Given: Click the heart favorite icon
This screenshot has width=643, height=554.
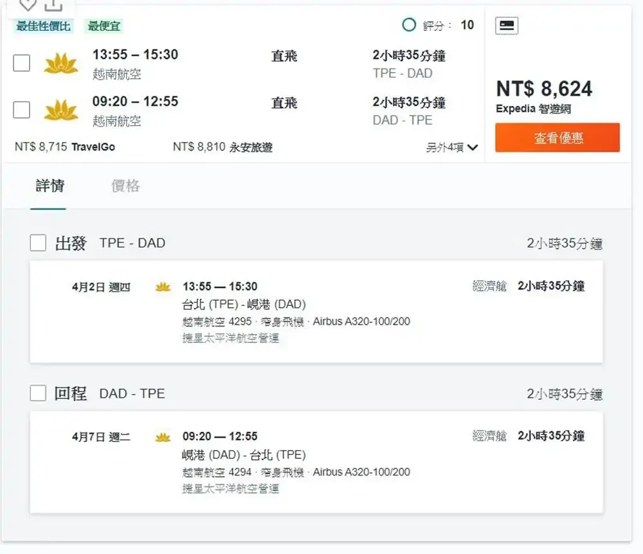Looking at the screenshot, I should click(27, 5).
